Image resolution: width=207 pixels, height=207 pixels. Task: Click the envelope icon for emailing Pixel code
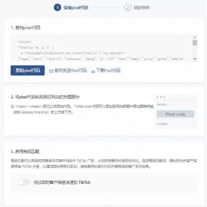tap(51, 71)
